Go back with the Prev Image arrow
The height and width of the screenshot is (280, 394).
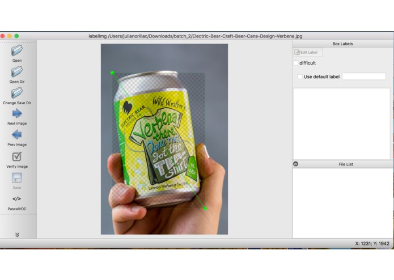pyautogui.click(x=17, y=134)
